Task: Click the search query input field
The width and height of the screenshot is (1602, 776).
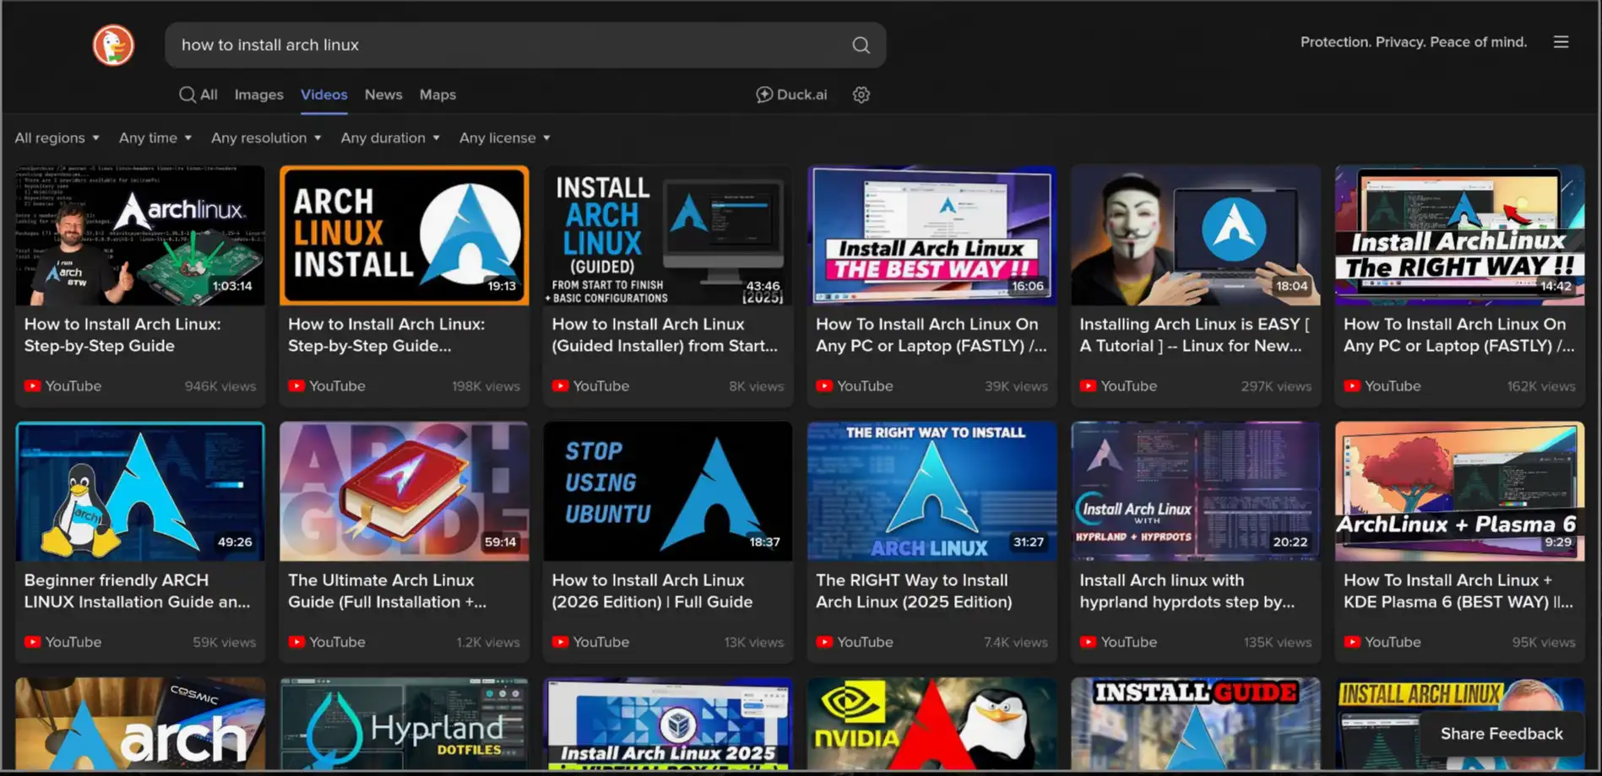Action: tap(507, 45)
